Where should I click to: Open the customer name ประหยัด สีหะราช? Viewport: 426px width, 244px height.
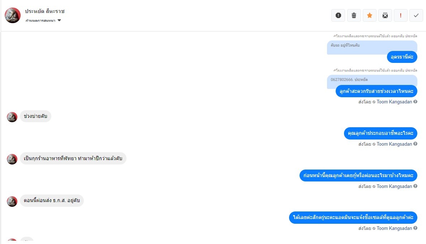point(45,11)
